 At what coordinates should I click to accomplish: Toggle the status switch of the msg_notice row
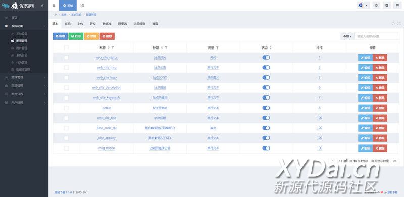pyautogui.click(x=266, y=148)
